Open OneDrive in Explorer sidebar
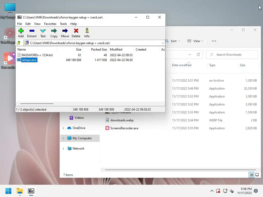The image size is (263, 197). [76, 128]
